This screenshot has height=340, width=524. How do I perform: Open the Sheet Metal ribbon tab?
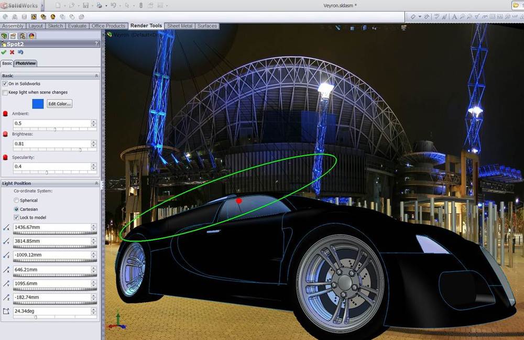pos(180,26)
